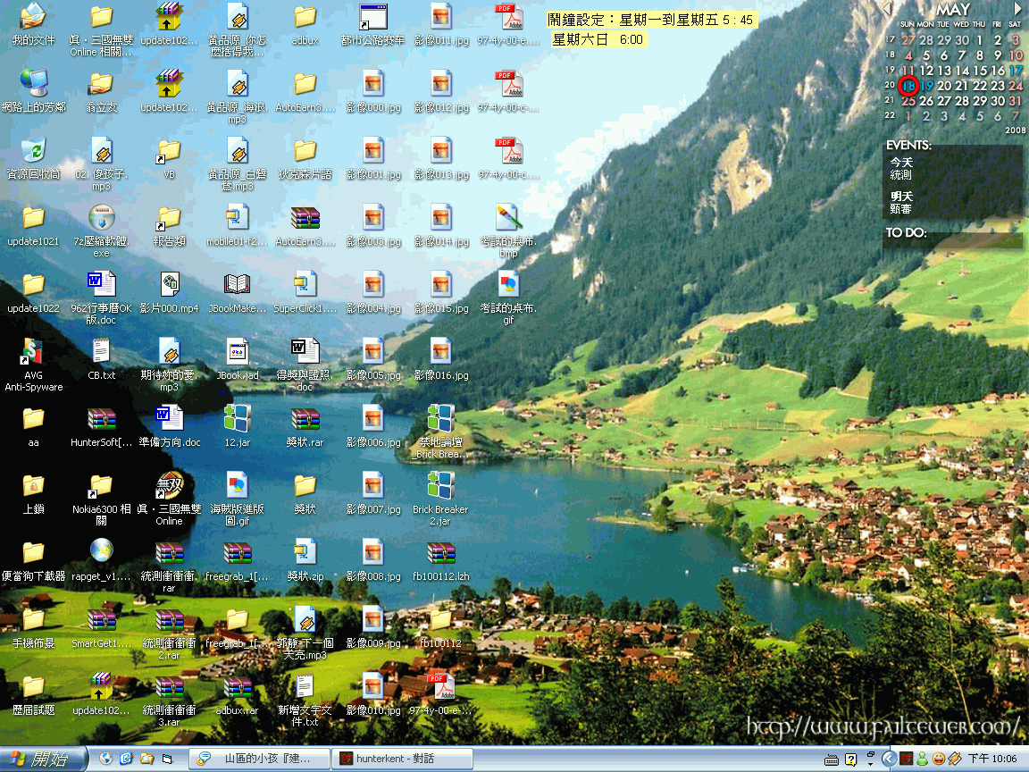1029x772 pixels.
Task: Open the tray keyboard icon
Action: click(832, 759)
